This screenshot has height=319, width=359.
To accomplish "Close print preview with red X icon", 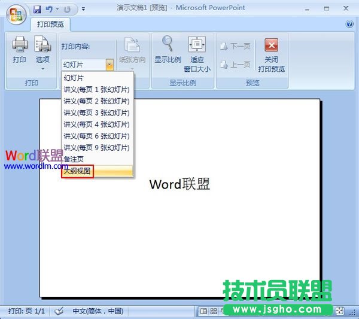I will pyautogui.click(x=272, y=45).
